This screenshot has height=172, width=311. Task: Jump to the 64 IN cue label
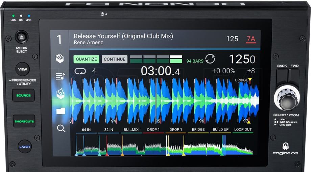[x=86, y=130]
